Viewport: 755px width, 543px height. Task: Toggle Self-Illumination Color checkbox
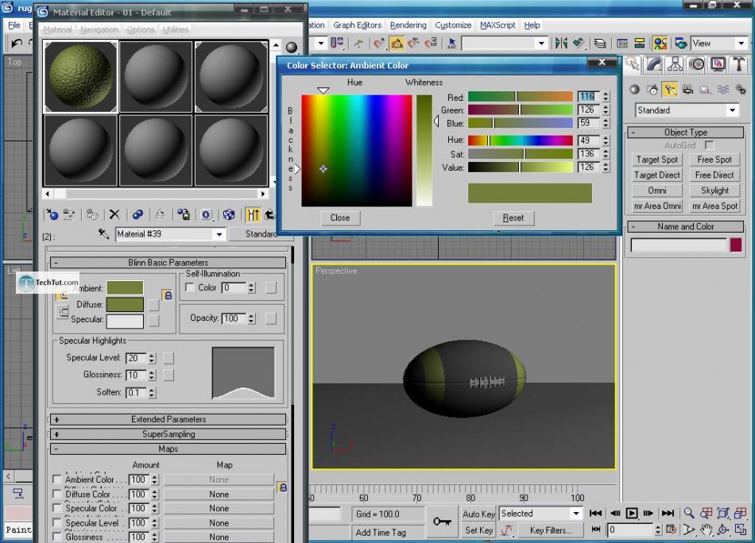pyautogui.click(x=190, y=287)
